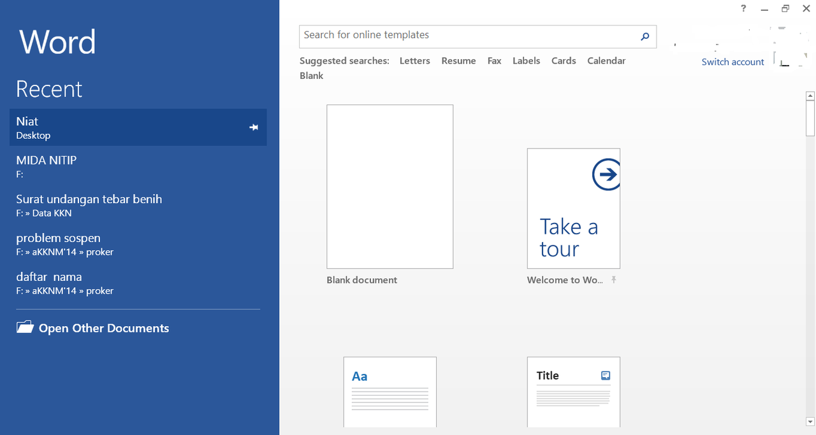Screen dimensions: 816x435
Task: Open the recent document problem sospen
Action: pyautogui.click(x=138, y=244)
